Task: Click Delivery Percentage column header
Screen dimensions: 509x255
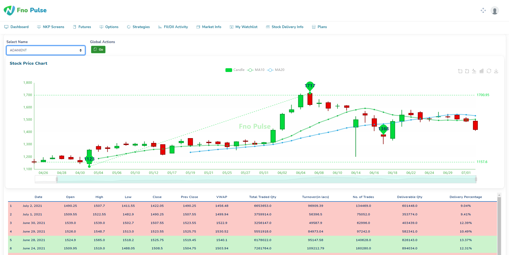Action: click(x=466, y=197)
